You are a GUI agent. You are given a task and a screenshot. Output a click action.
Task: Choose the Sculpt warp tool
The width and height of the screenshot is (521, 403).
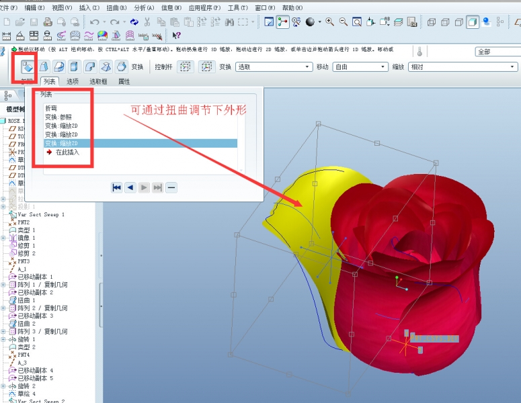pos(121,66)
